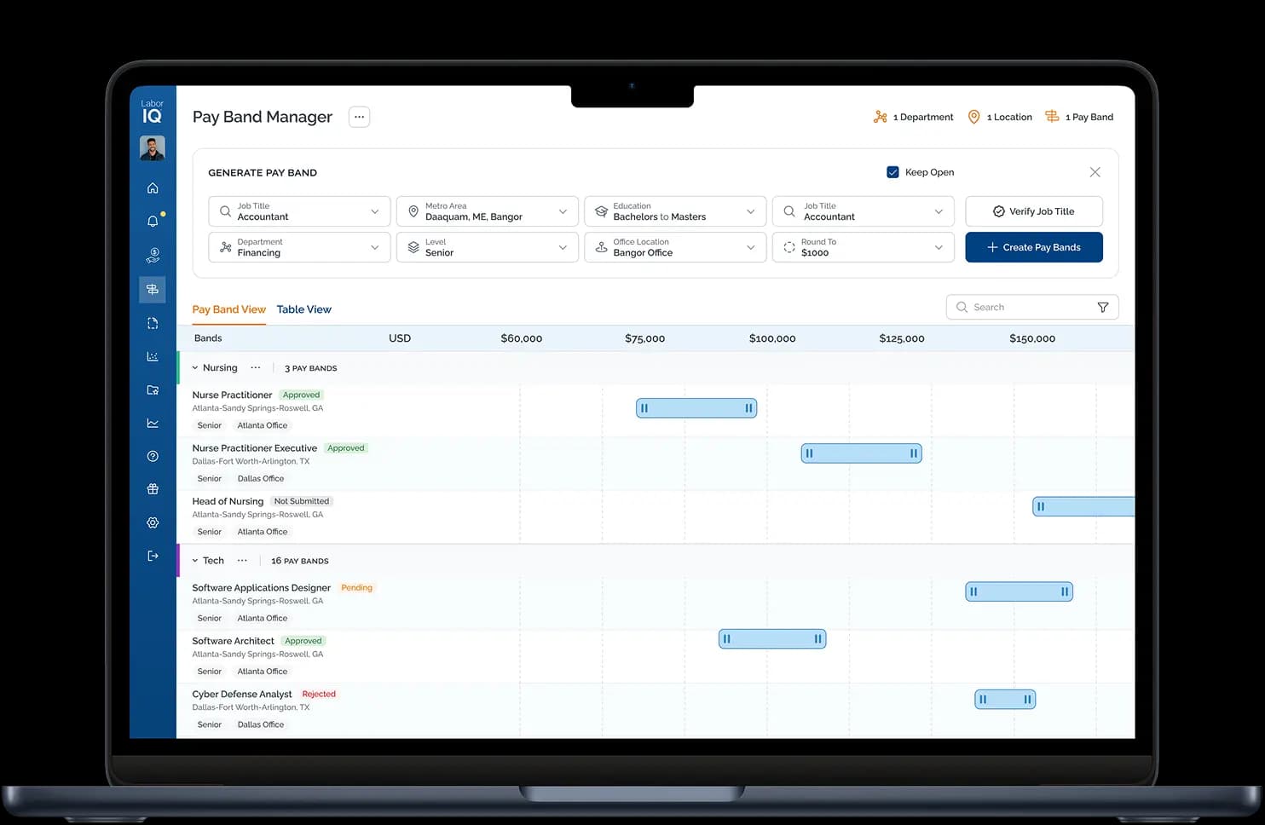Click the user profile avatar

click(153, 148)
